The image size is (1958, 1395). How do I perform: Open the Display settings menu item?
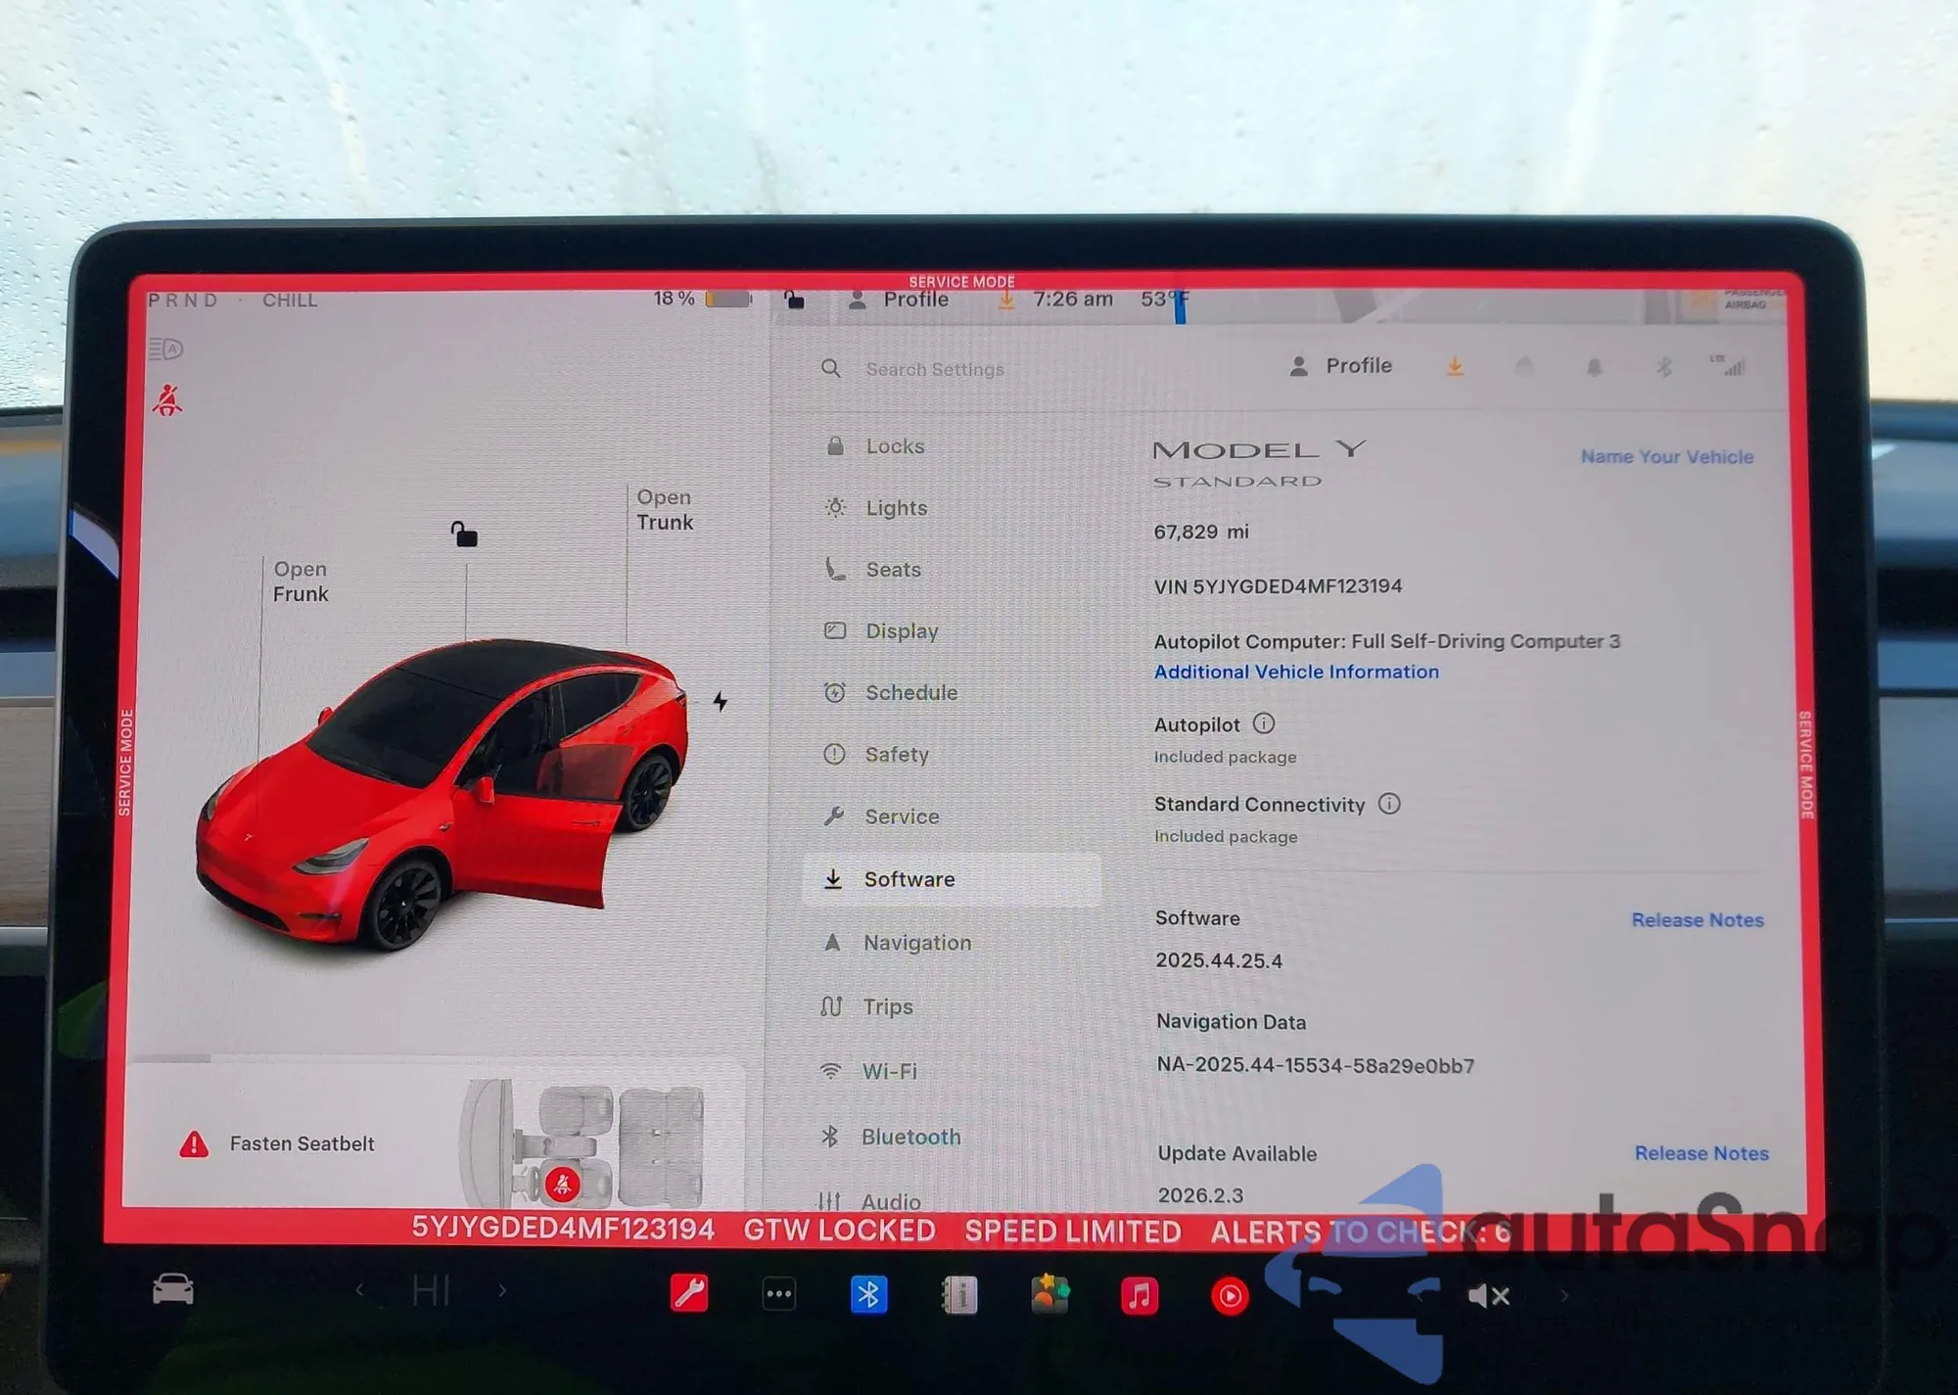coord(901,631)
